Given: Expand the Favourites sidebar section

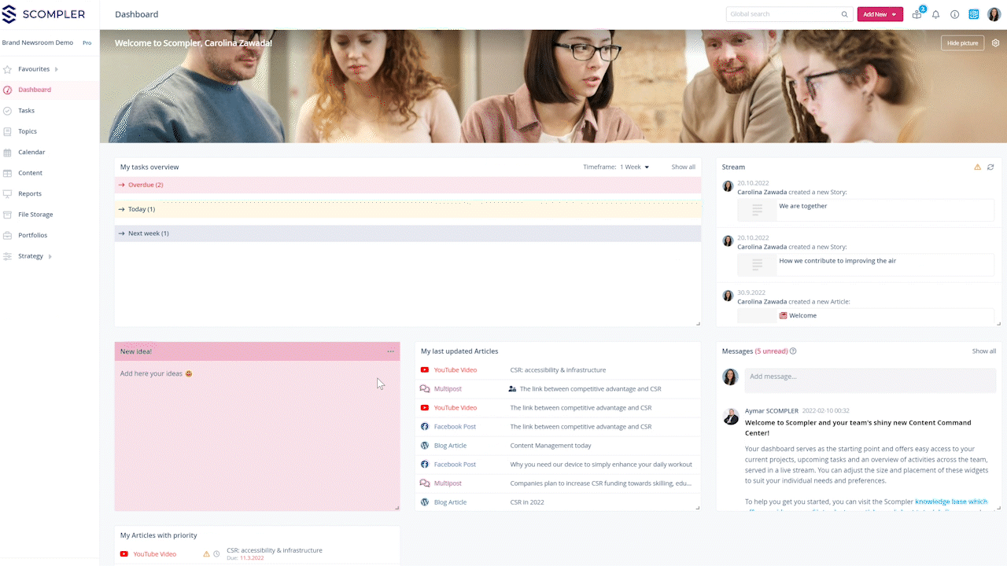Looking at the screenshot, I should pos(57,69).
